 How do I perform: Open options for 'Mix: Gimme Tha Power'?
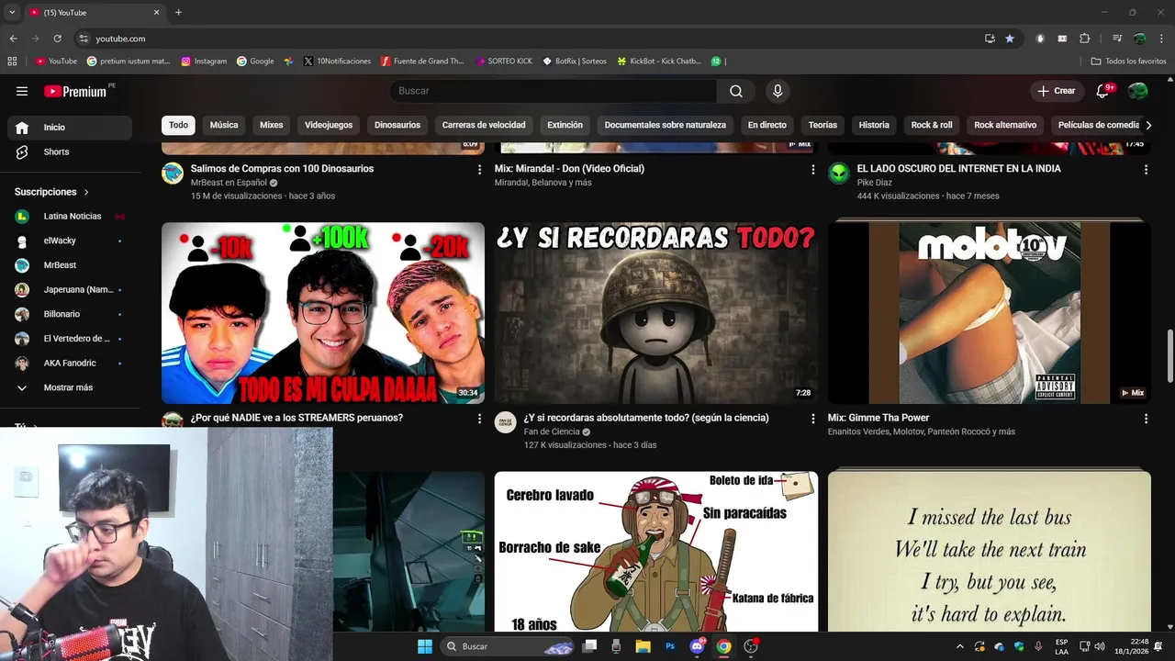[1146, 419]
